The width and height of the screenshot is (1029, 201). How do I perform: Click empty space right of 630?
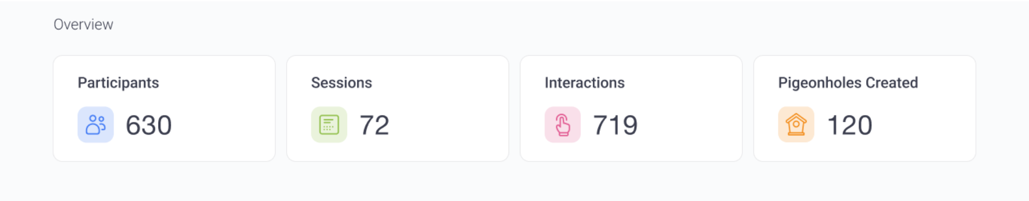222,125
